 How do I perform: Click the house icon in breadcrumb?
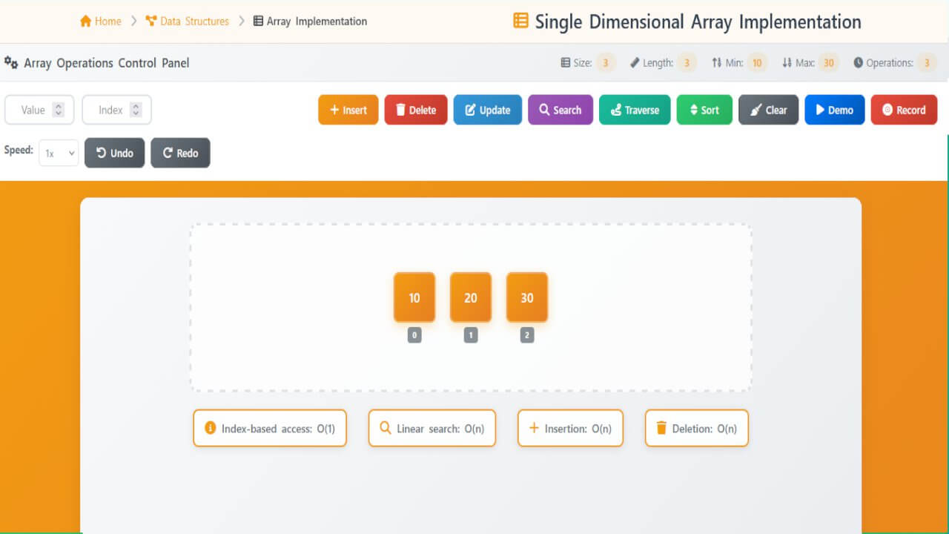point(85,21)
